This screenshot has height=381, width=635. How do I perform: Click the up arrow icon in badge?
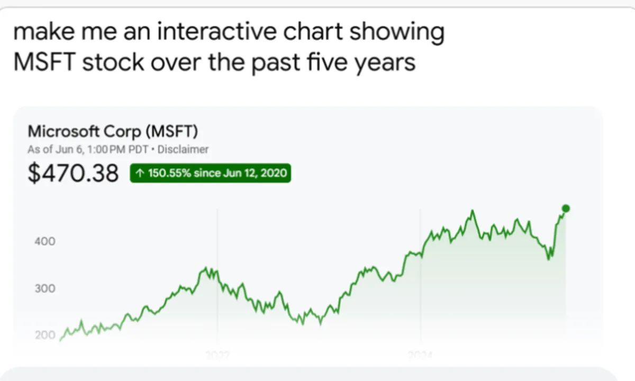[140, 174]
